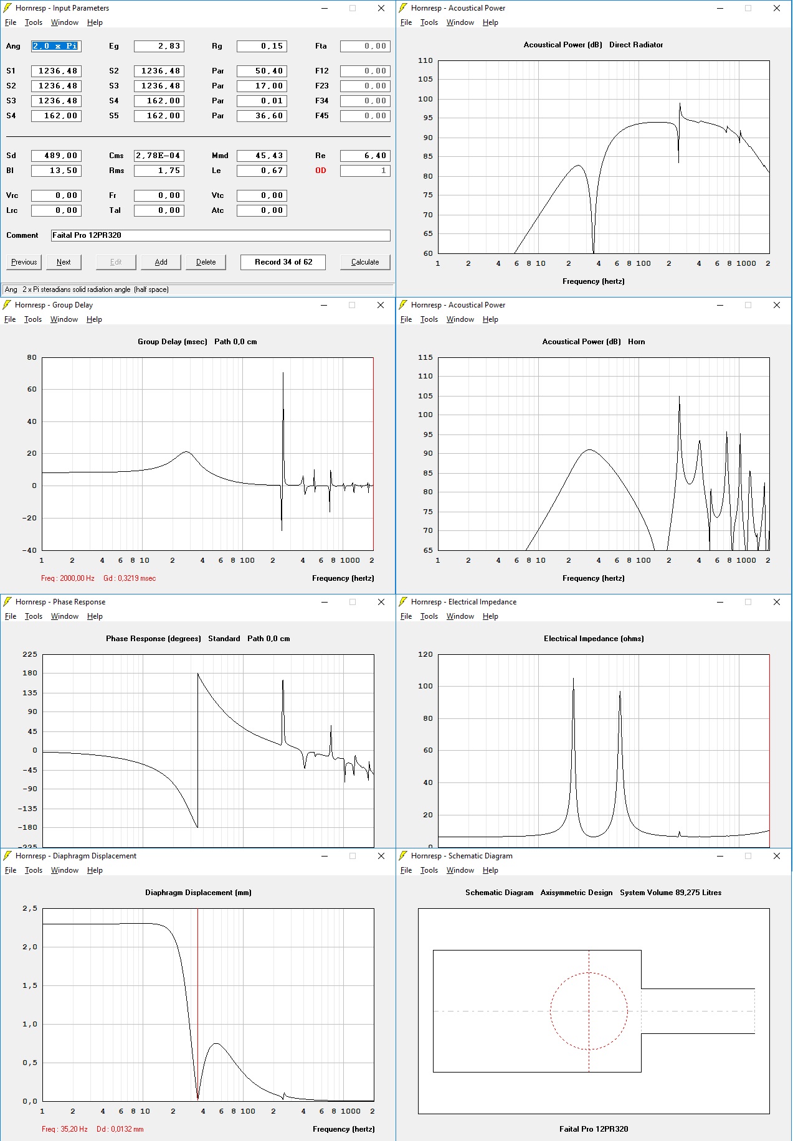Click the Tal field
Viewport: 793px width, 1141px height.
159,210
